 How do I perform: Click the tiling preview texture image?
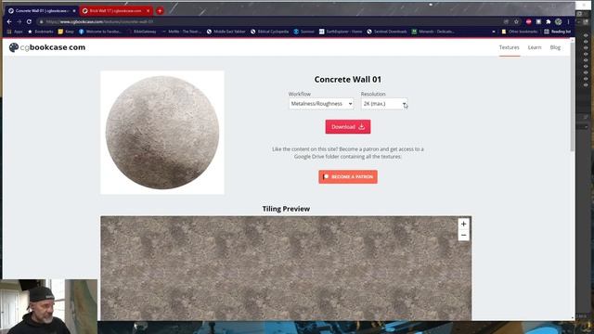click(x=286, y=268)
